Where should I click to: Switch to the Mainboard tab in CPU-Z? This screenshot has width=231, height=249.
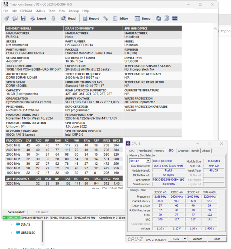click(145, 151)
